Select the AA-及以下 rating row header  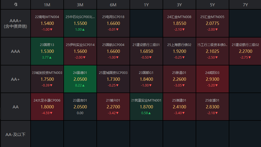(16, 135)
